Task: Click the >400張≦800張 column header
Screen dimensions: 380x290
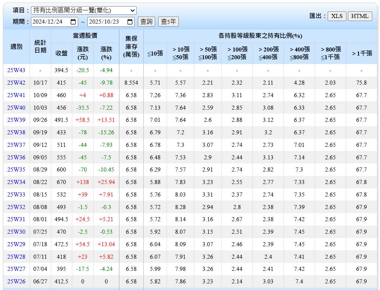Action: click(x=299, y=53)
